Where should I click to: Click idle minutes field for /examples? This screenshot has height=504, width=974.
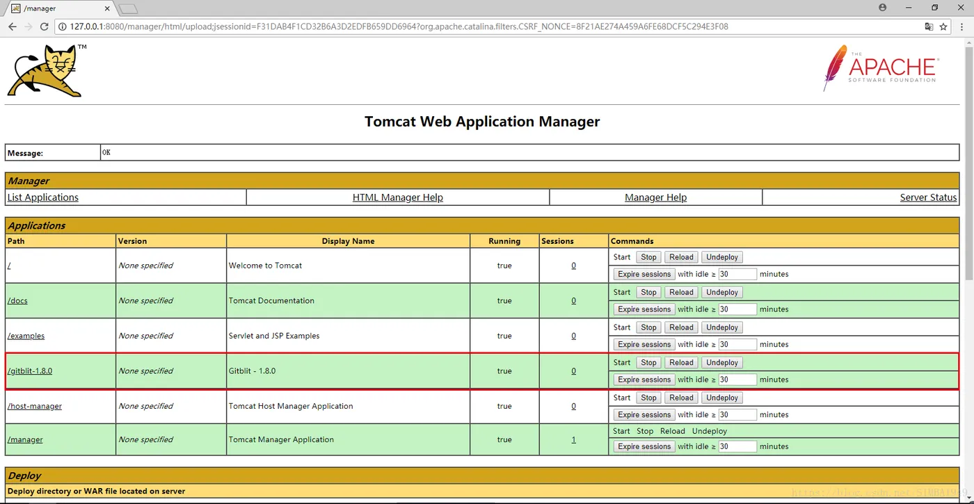click(737, 345)
